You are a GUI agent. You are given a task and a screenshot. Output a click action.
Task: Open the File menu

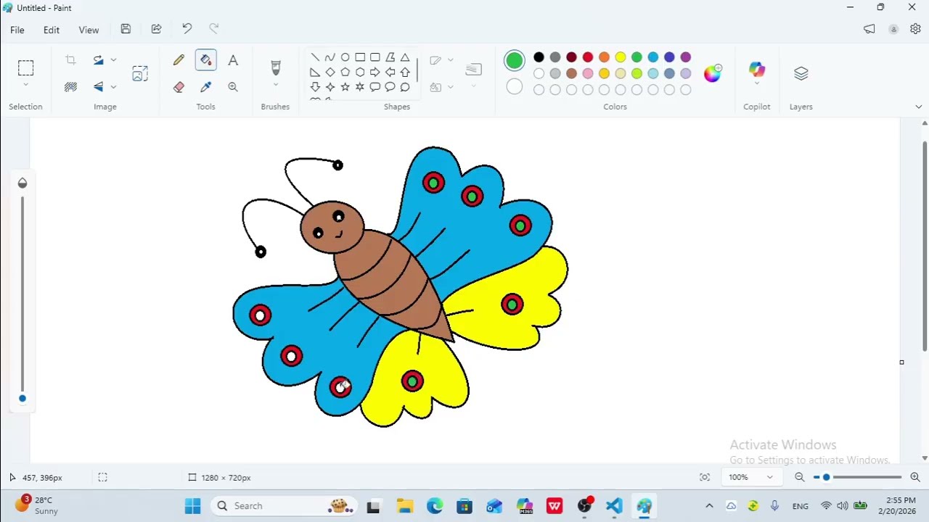pyautogui.click(x=17, y=30)
